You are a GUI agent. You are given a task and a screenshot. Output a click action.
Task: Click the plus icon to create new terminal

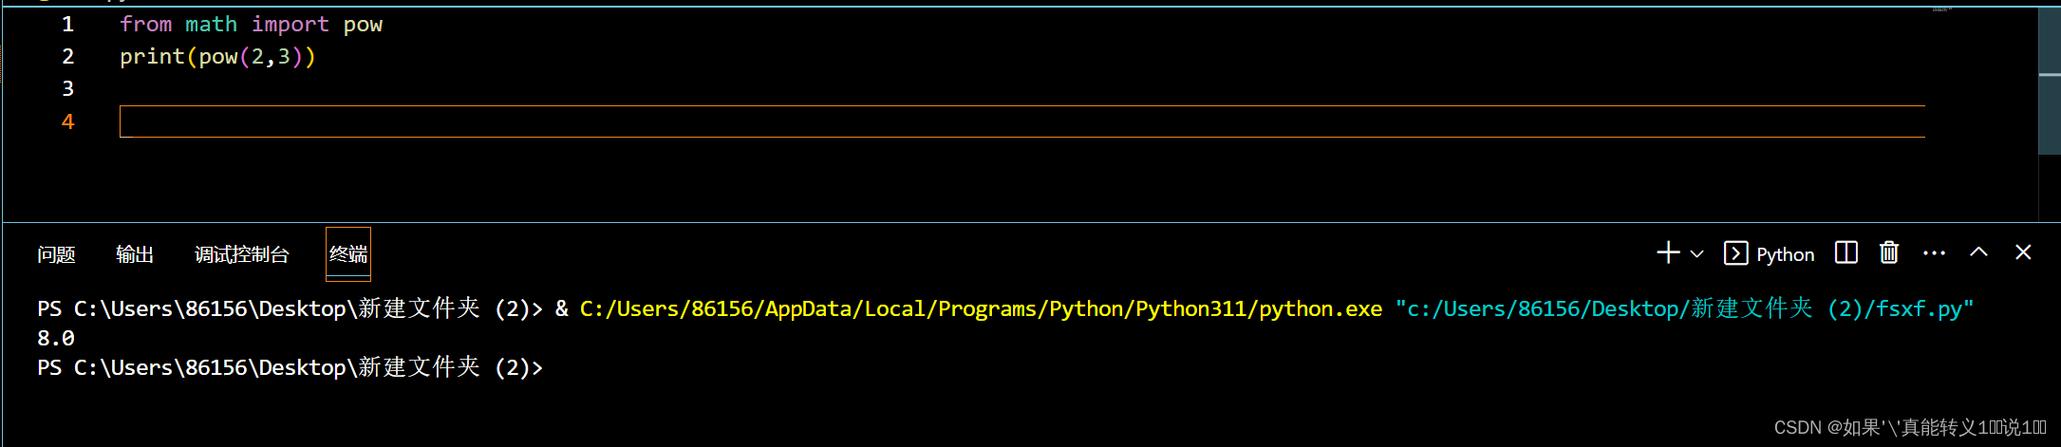1668,253
